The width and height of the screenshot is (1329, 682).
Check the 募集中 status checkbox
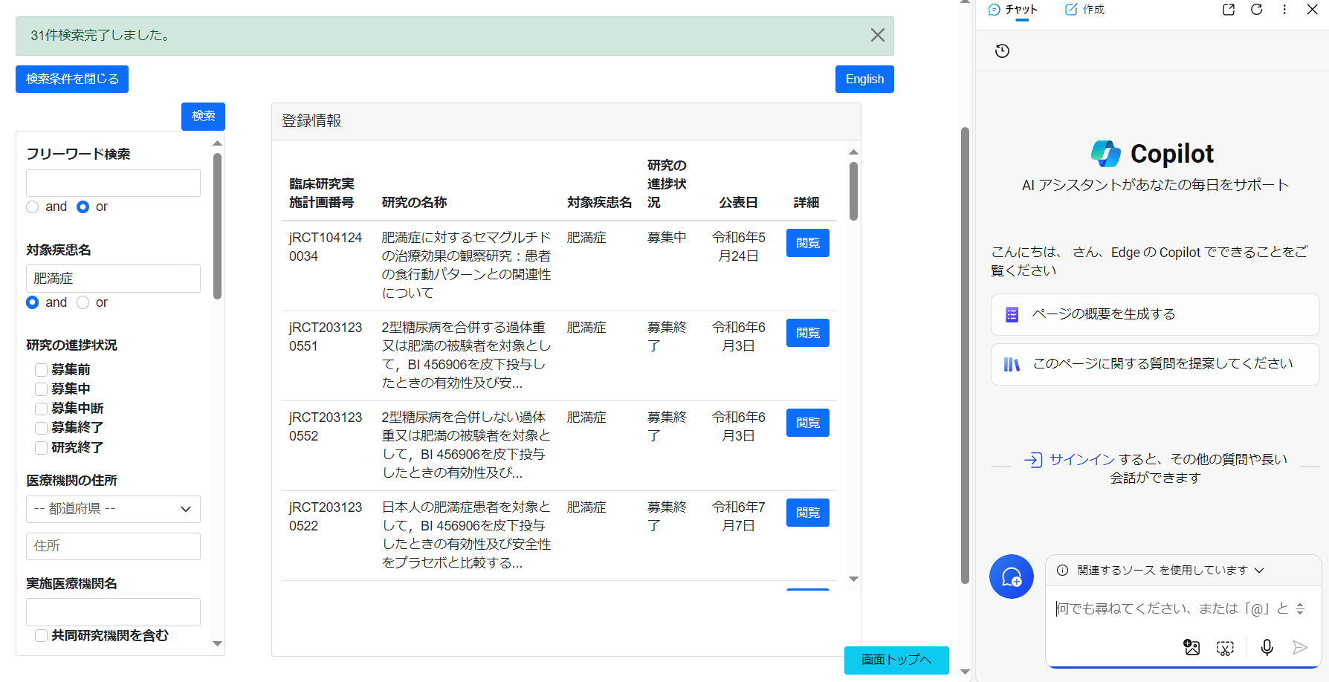coord(42,389)
